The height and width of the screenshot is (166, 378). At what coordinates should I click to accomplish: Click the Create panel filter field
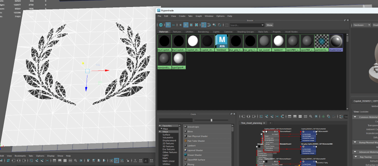click(x=176, y=120)
